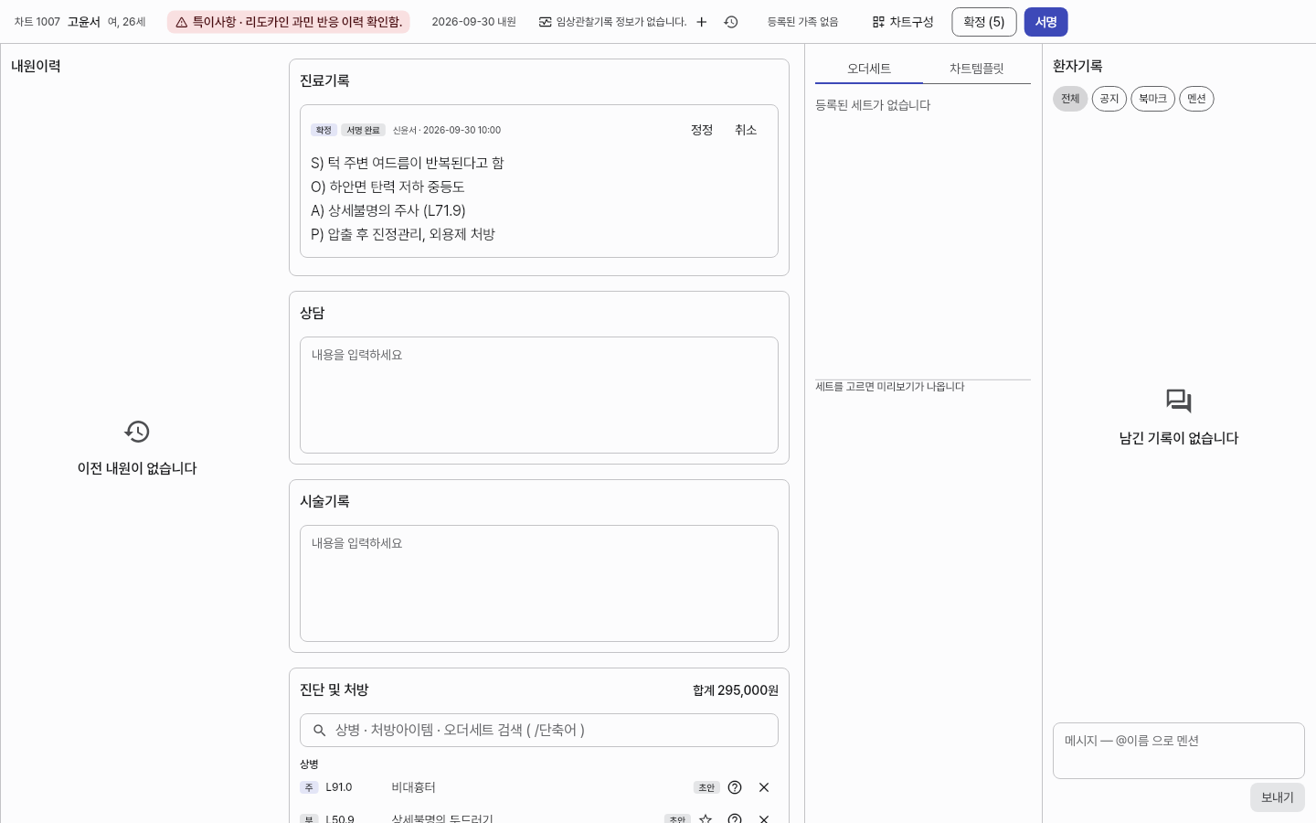The width and height of the screenshot is (1316, 823).
Task: Click the line 'S) 턱 주변 여드름이 반복된다고 함'
Action: (408, 163)
